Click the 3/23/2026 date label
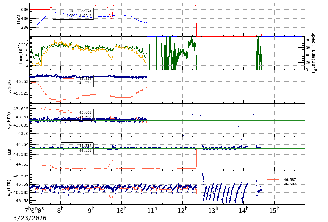328x222 pixels. pyautogui.click(x=30, y=218)
